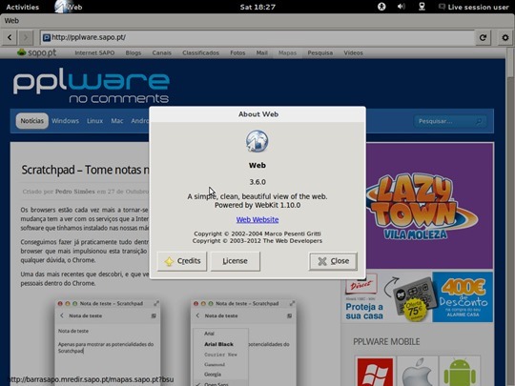View the License button

click(x=236, y=261)
